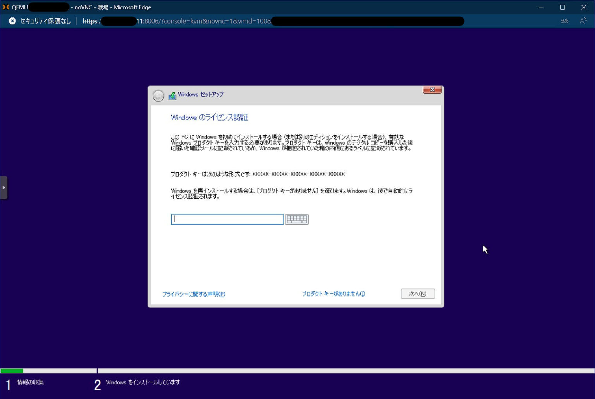
Task: Open プライバシーに関する声明 link
Action: point(194,294)
